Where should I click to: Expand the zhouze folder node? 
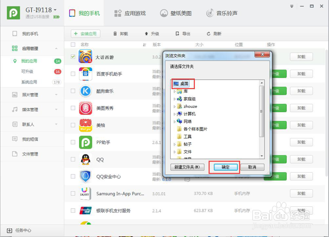[x=174, y=106]
